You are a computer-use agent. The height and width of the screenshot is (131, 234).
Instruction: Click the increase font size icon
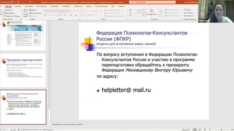pos(71,11)
